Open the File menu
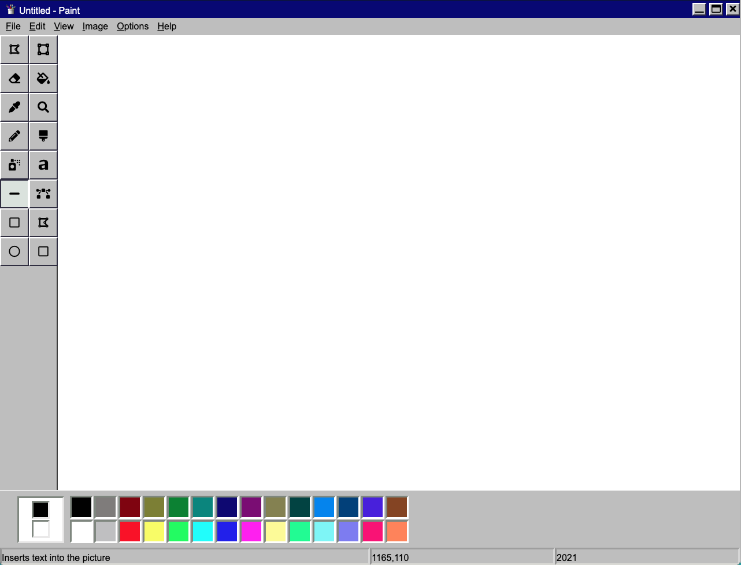Image resolution: width=741 pixels, height=565 pixels. [x=13, y=27]
